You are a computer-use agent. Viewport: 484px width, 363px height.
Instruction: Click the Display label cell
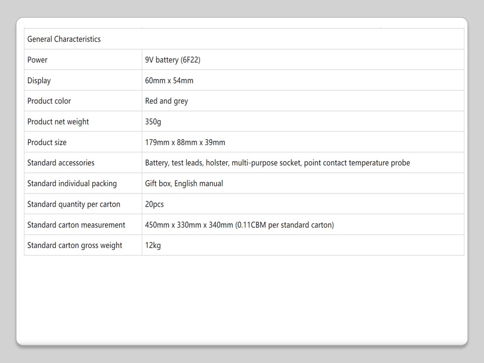pyautogui.click(x=39, y=81)
